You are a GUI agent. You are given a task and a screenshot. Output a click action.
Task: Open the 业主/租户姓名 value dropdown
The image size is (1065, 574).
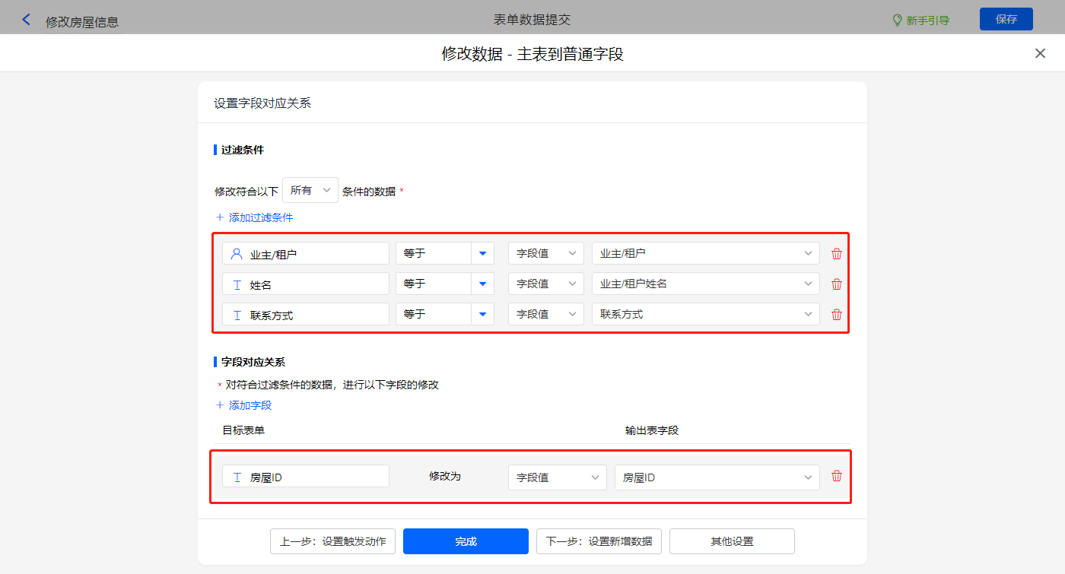click(x=705, y=284)
